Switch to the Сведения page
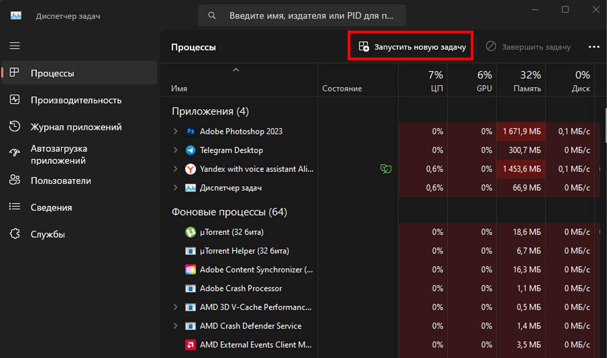Screen dimensions: 607x358 click(x=79, y=207)
